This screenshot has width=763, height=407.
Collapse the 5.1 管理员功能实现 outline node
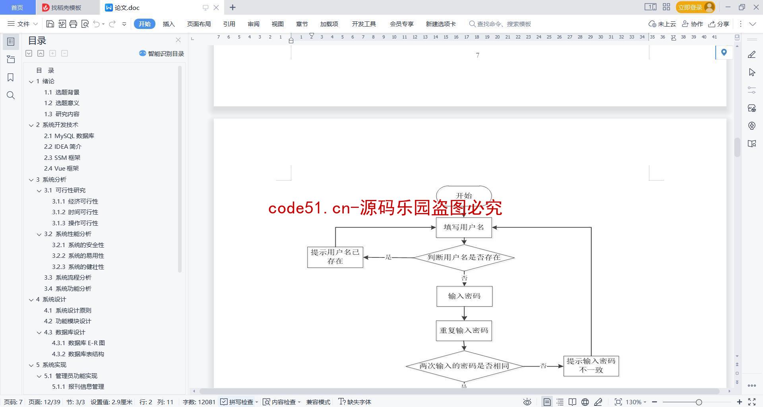pos(39,376)
